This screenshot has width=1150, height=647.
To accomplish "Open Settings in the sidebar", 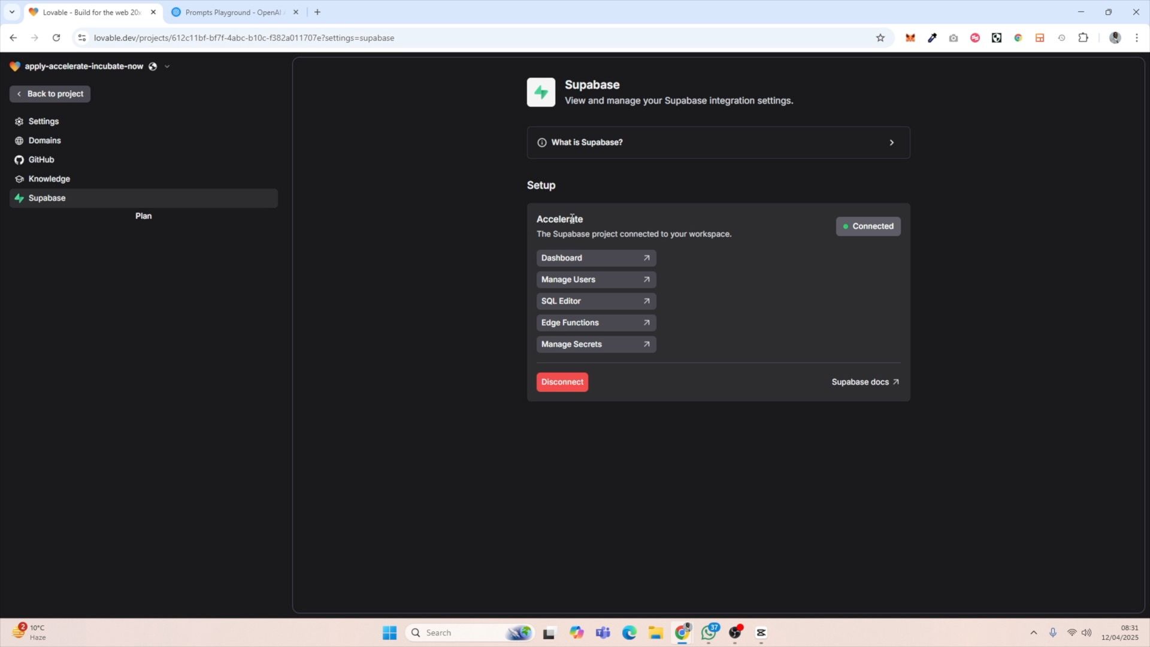I will pos(144,122).
